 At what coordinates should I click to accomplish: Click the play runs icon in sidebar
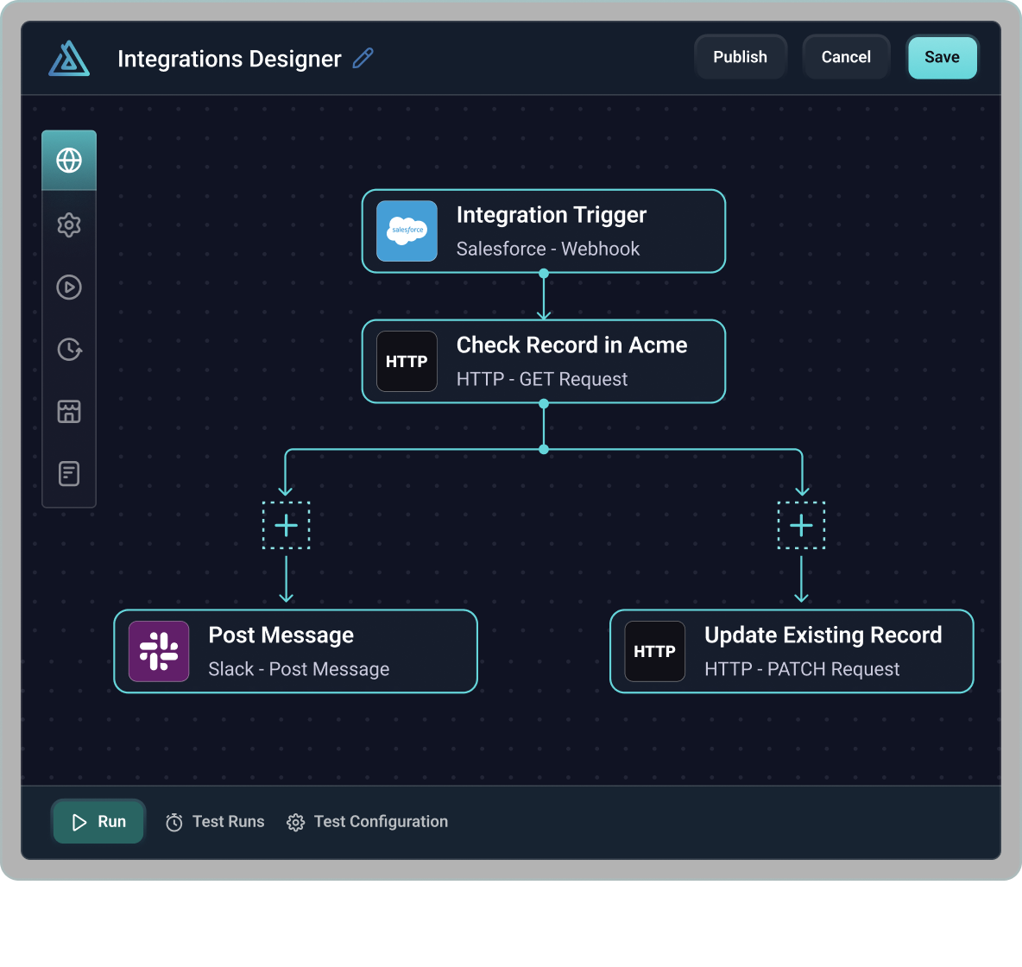pos(69,288)
